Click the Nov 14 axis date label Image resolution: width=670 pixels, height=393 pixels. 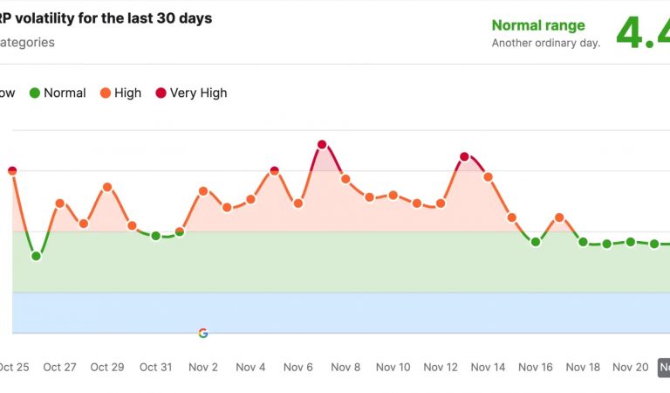[x=489, y=368]
